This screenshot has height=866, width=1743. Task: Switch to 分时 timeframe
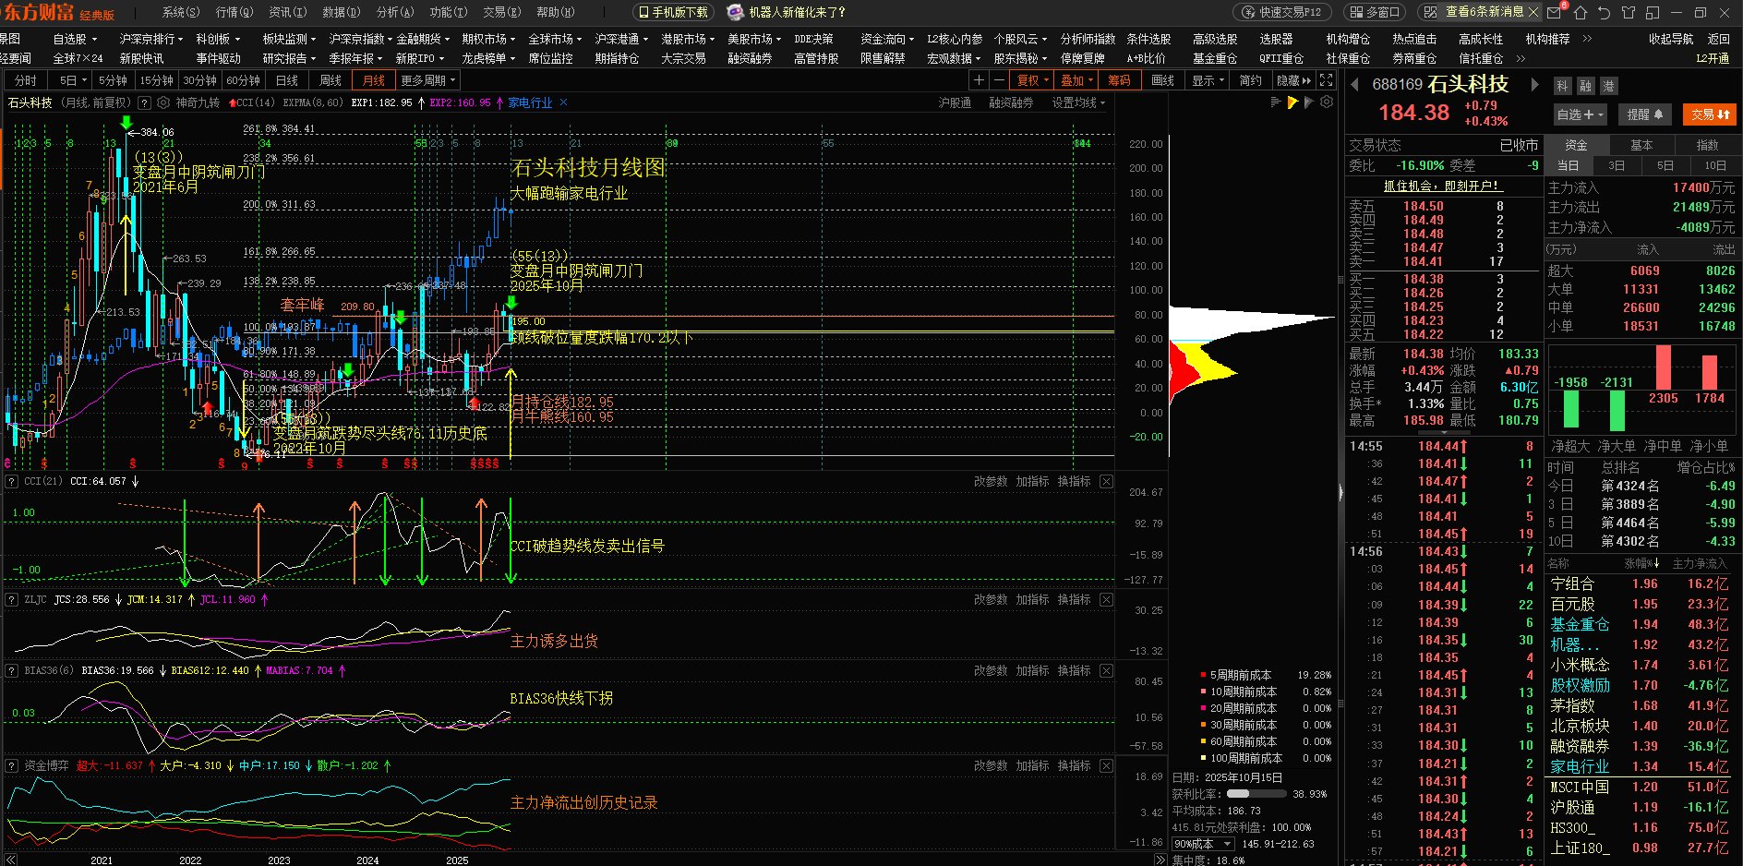(x=26, y=80)
